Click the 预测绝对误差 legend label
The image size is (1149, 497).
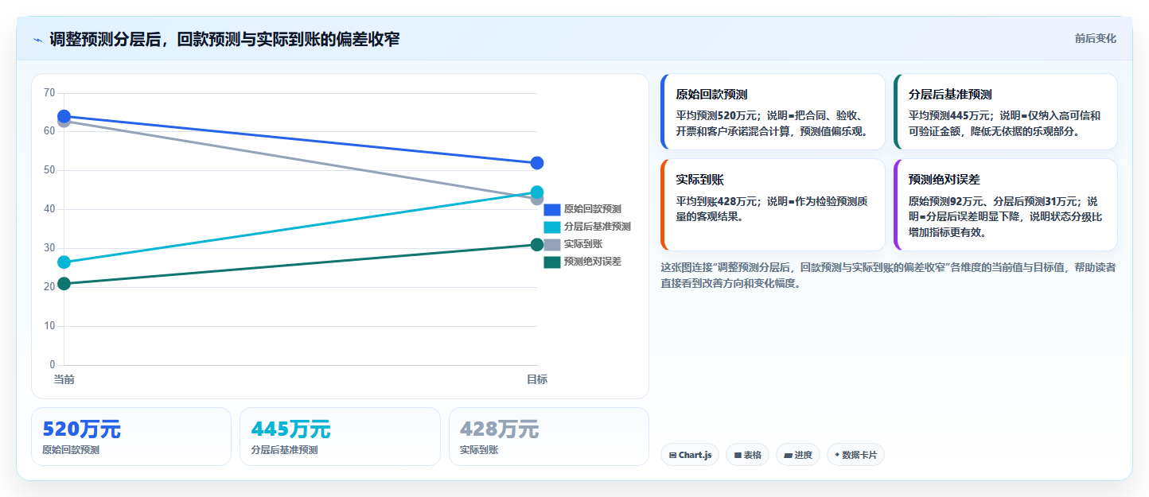pyautogui.click(x=593, y=262)
